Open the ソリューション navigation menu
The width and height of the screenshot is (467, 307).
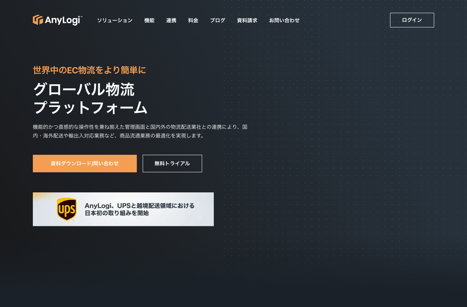tap(115, 20)
